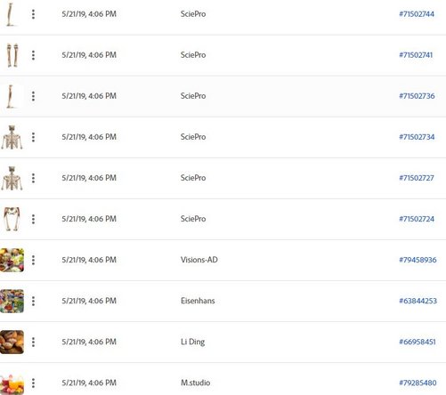
Task: Click kebab menu beside asset #71502727
Action: 33,178
